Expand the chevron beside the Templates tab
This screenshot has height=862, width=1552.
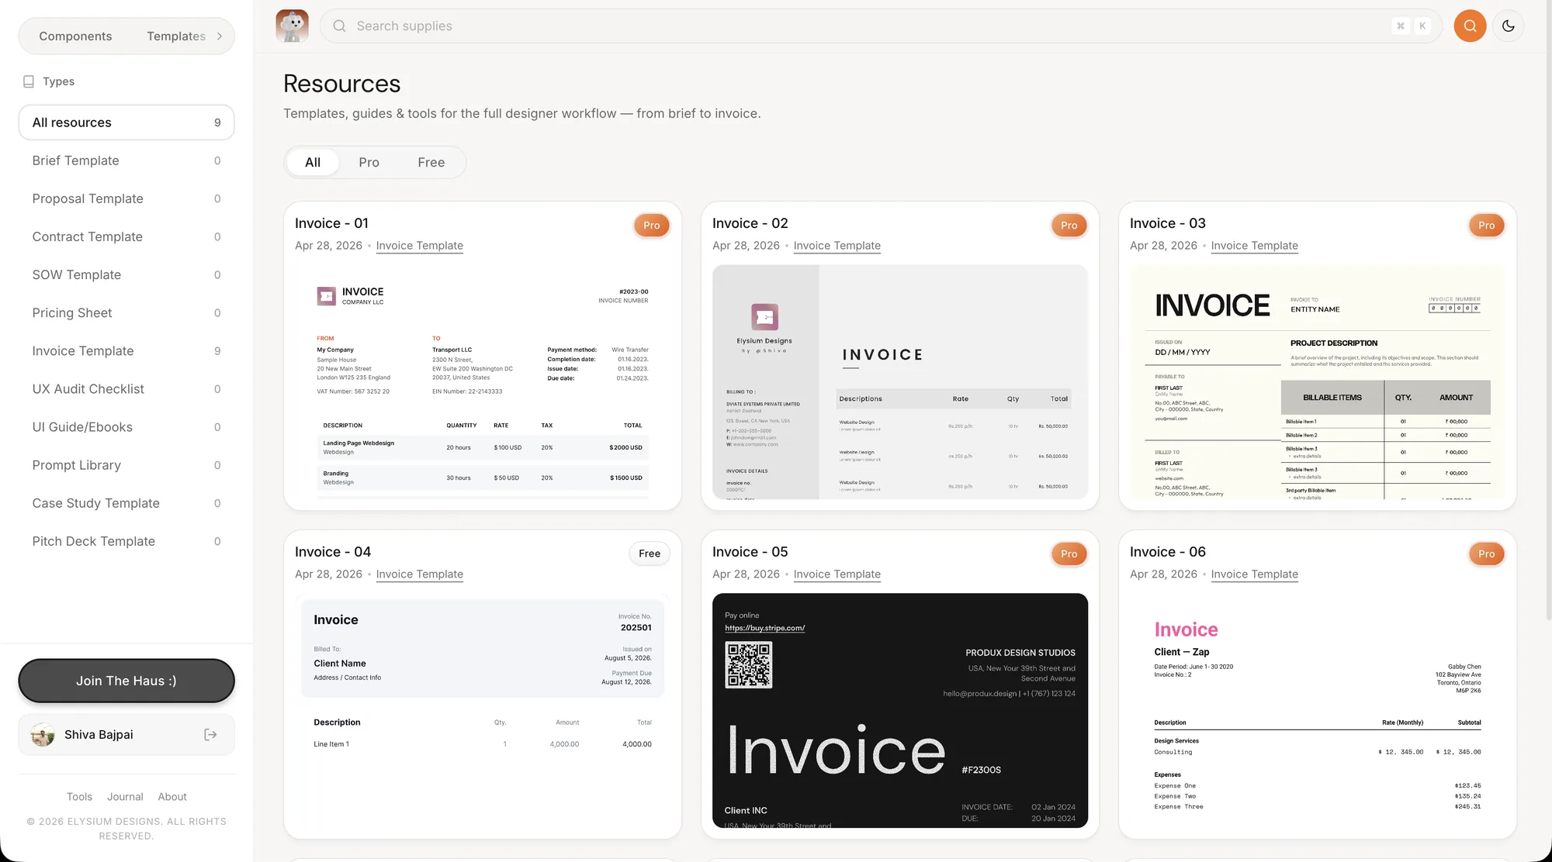[220, 36]
